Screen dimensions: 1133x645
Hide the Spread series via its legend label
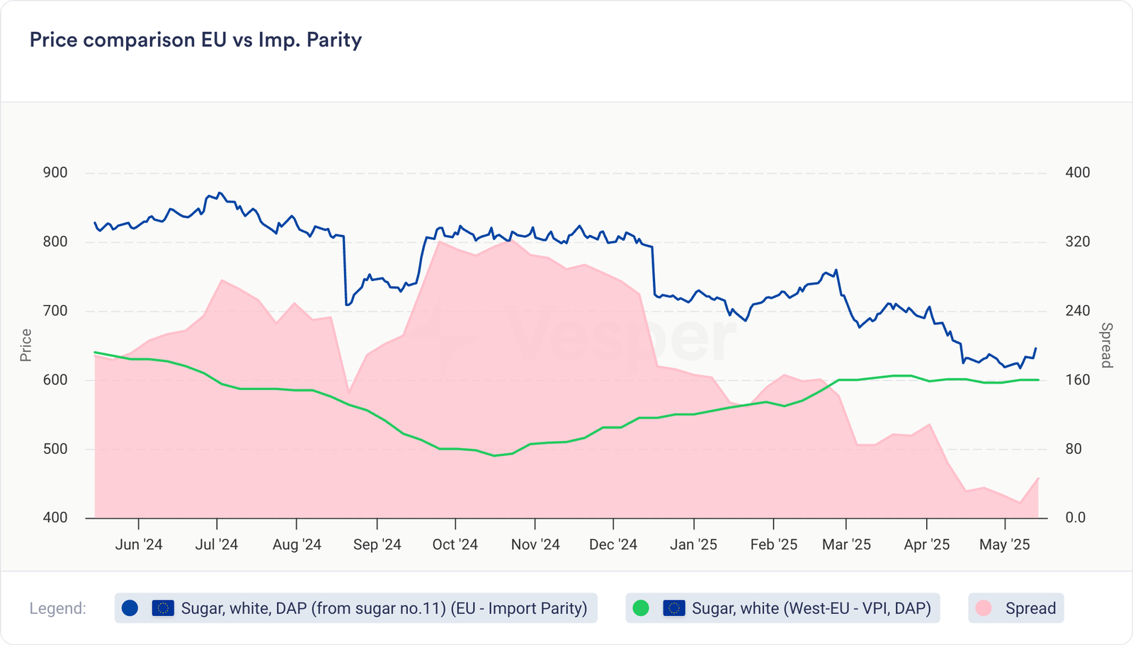point(1030,608)
